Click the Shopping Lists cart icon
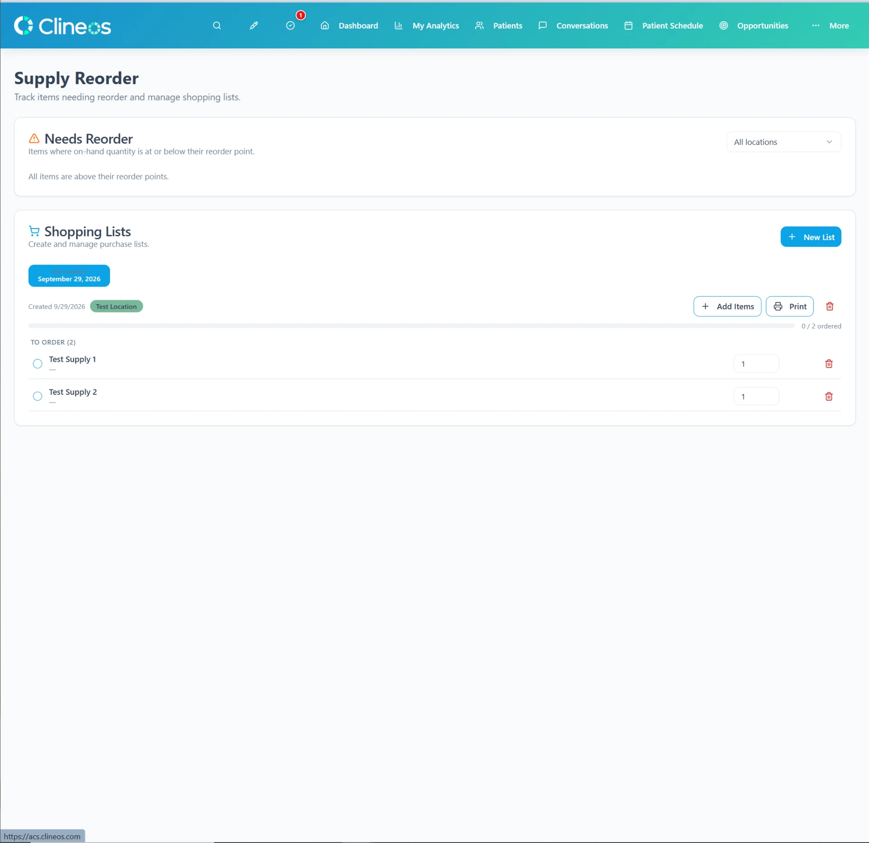 (x=34, y=231)
